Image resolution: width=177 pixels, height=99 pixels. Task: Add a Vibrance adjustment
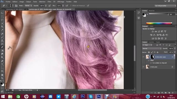pyautogui.click(x=165, y=32)
